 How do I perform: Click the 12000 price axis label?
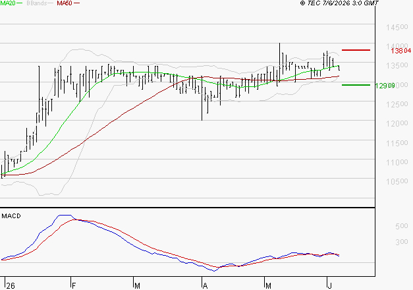tap(397, 123)
